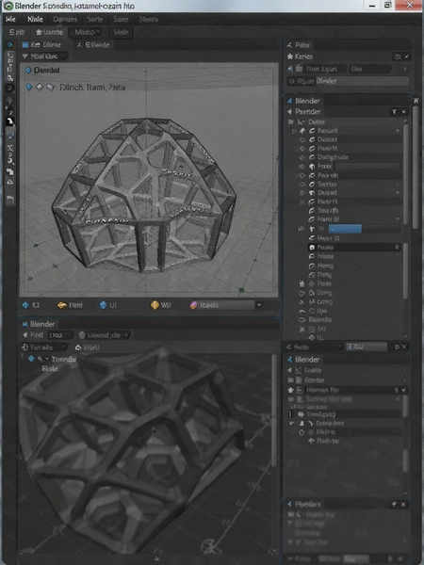Screen dimensions: 424x565
Task: Toggle the visibility icon on the 'Dunghrate' row
Action: (x=302, y=157)
